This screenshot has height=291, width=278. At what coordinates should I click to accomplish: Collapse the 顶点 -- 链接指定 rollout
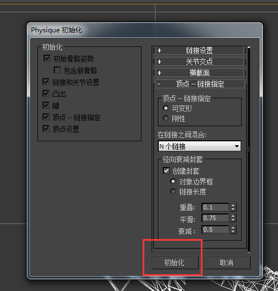pyautogui.click(x=200, y=84)
